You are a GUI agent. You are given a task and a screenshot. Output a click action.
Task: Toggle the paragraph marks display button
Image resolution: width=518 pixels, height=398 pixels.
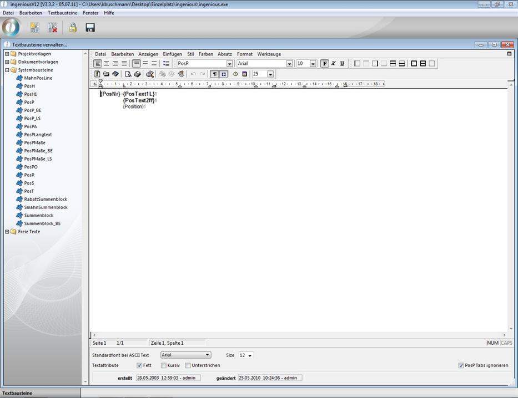click(214, 74)
